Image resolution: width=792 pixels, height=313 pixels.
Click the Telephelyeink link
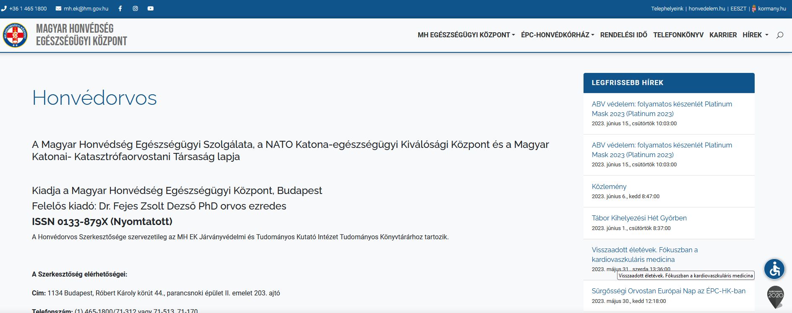[667, 9]
